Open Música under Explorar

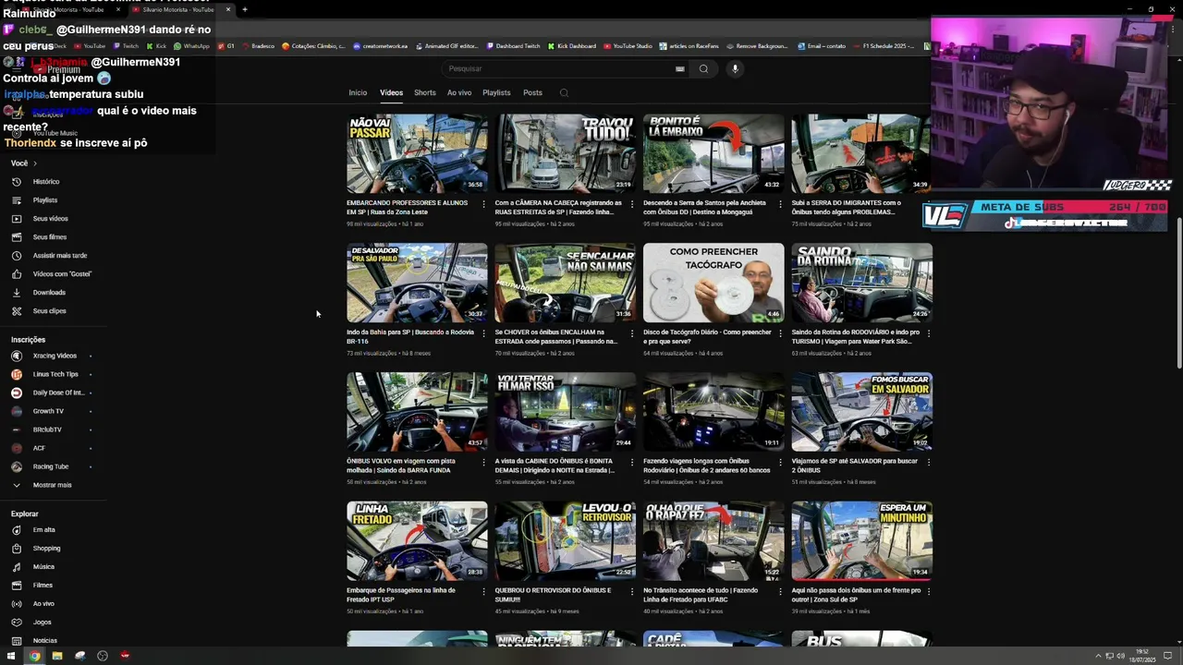coord(43,567)
